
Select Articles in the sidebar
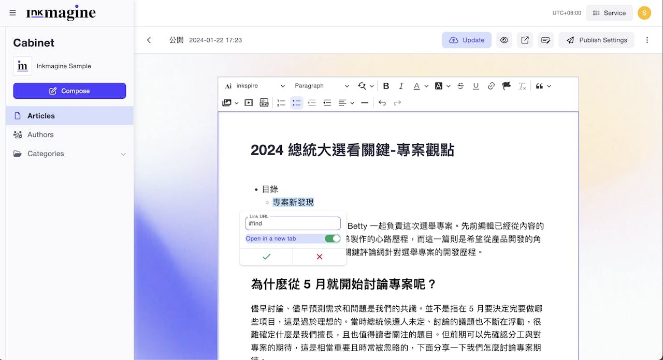coord(69,116)
